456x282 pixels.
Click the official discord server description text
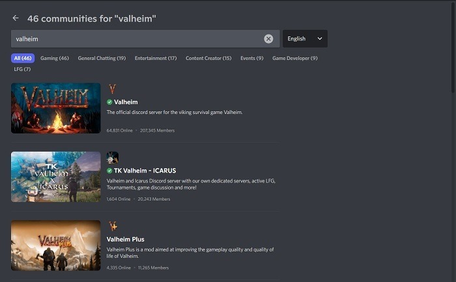pyautogui.click(x=175, y=112)
